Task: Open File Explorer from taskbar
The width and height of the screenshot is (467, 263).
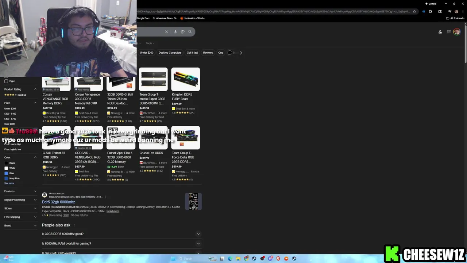Action: point(238,259)
